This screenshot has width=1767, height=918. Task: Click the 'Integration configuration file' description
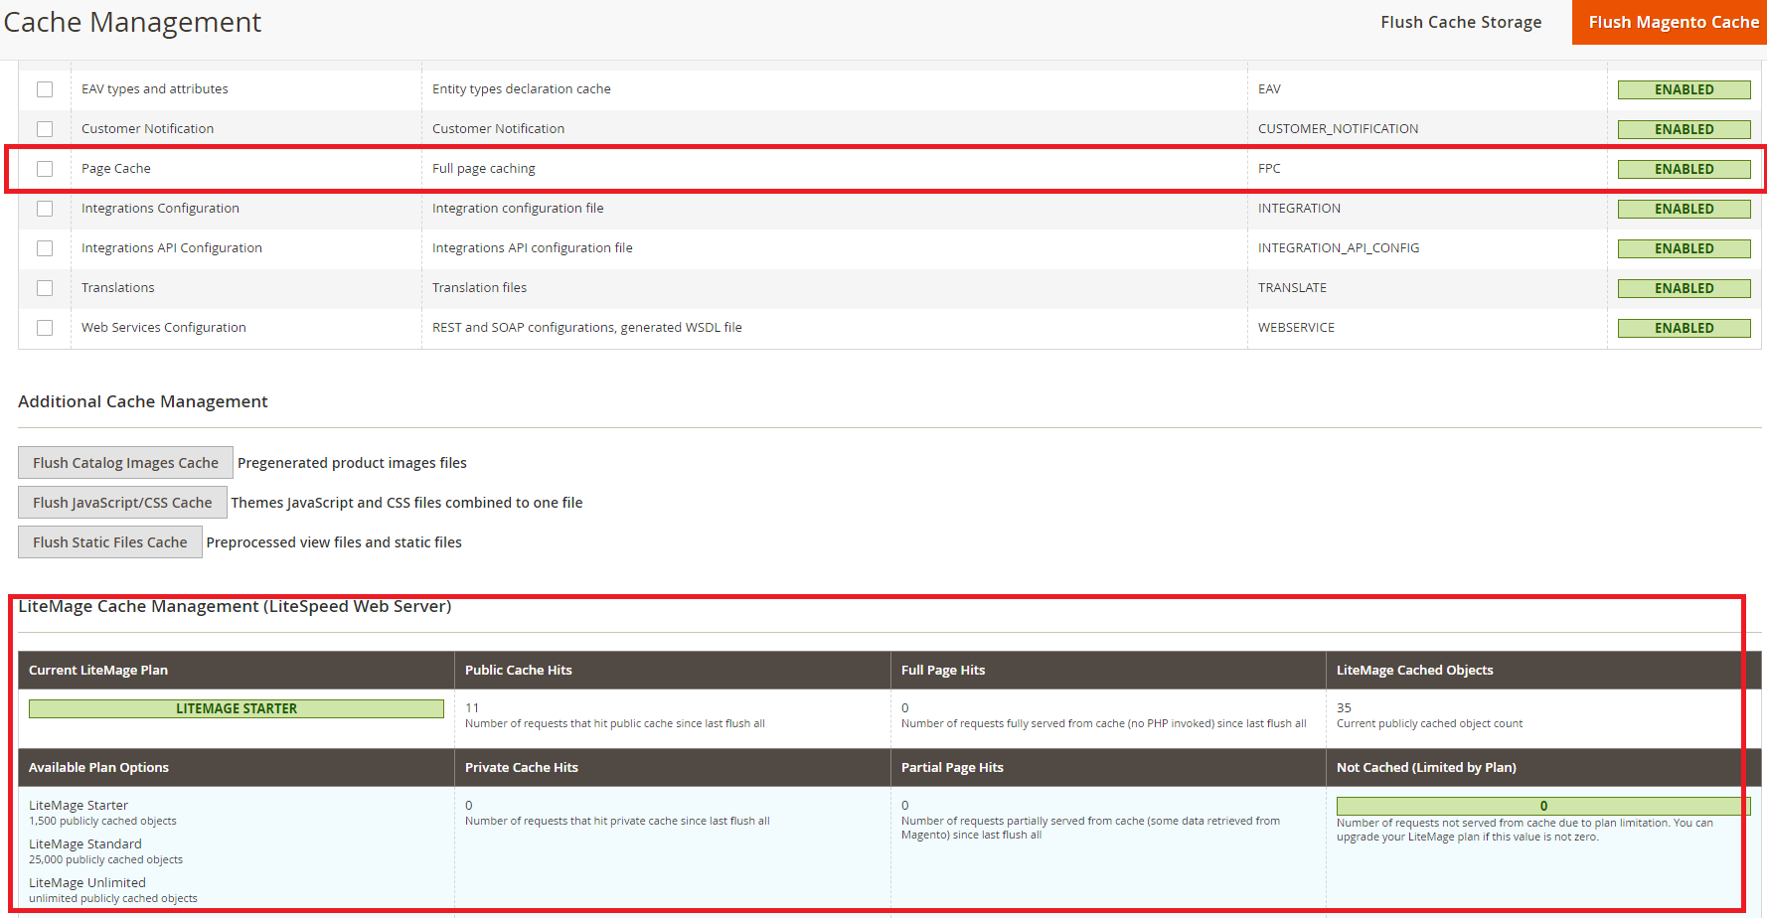[x=518, y=209]
